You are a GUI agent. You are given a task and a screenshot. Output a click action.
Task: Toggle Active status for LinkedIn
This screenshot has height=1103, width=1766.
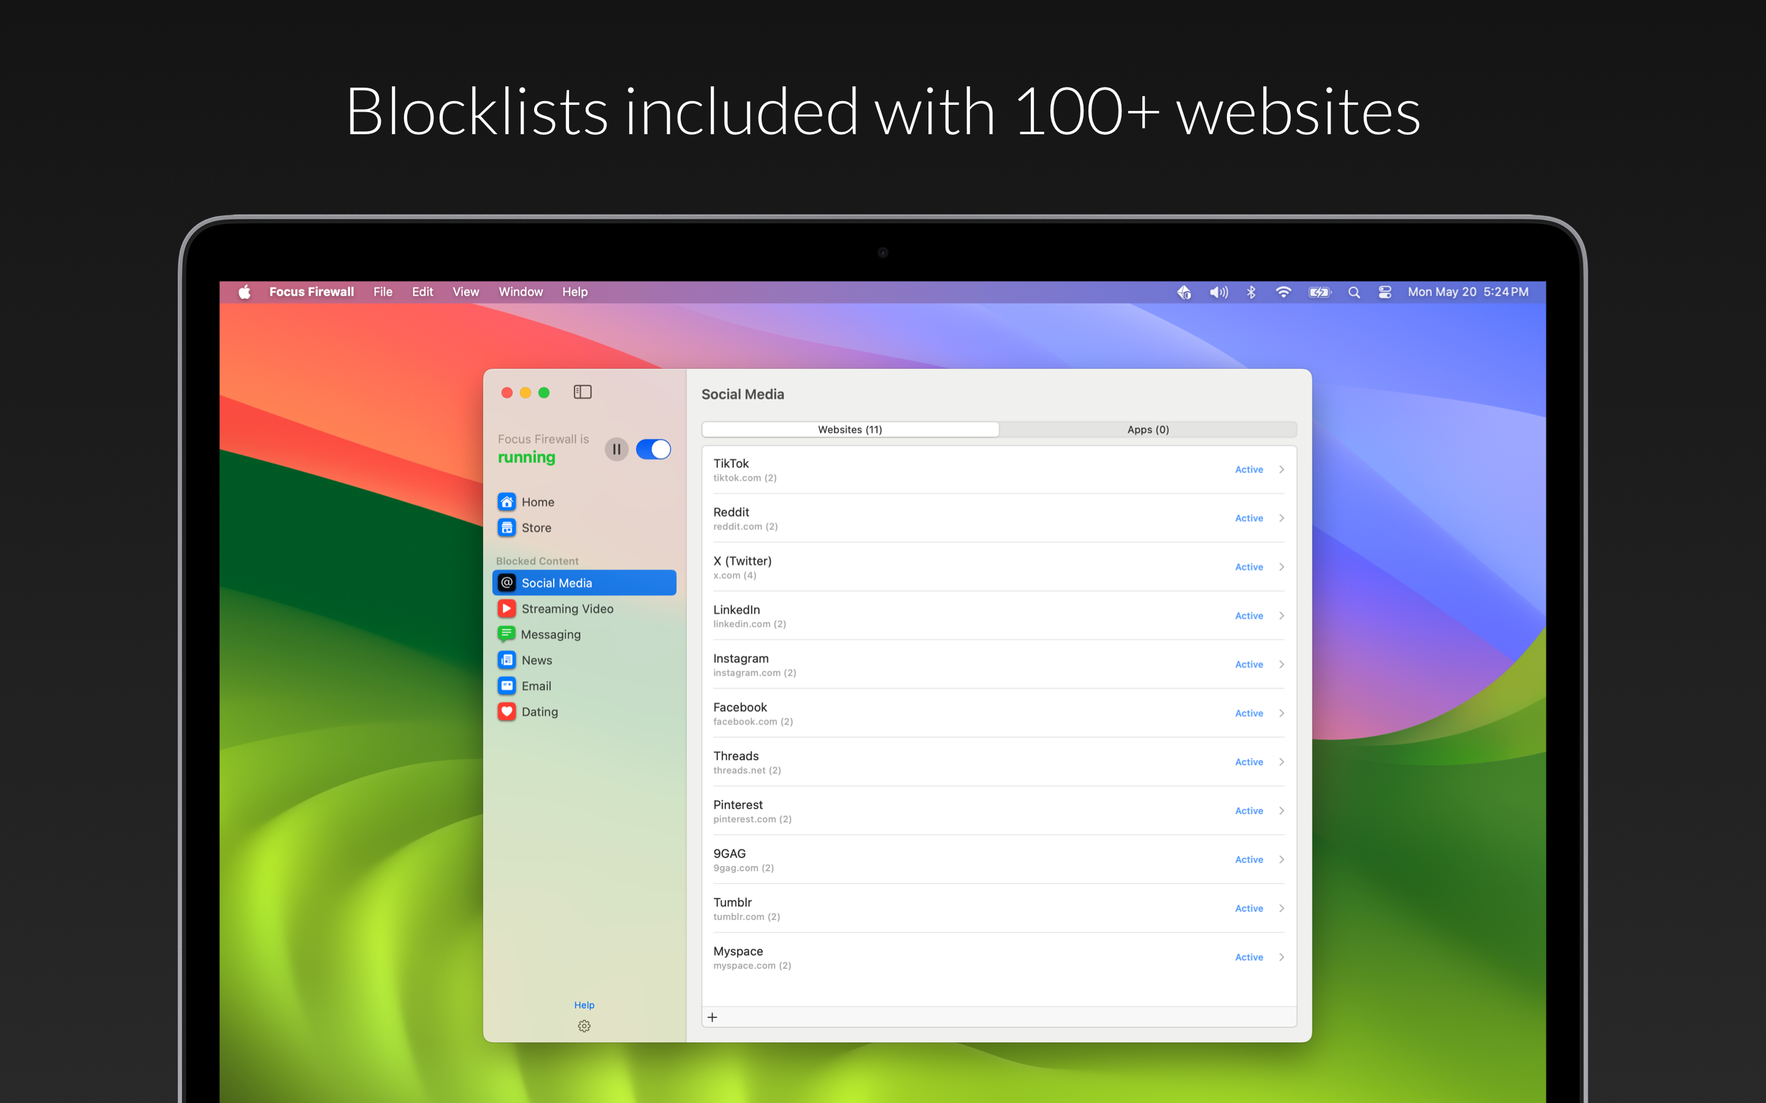[1248, 616]
